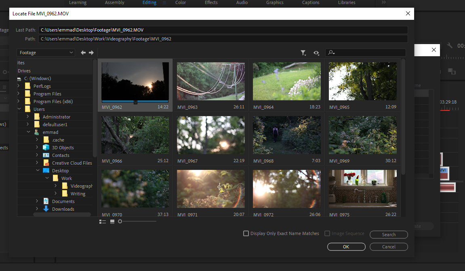The width and height of the screenshot is (465, 271).
Task: Click the Search button
Action: coord(389,235)
